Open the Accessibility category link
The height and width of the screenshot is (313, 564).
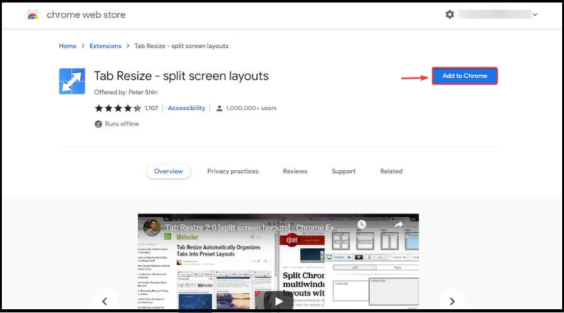pos(186,108)
